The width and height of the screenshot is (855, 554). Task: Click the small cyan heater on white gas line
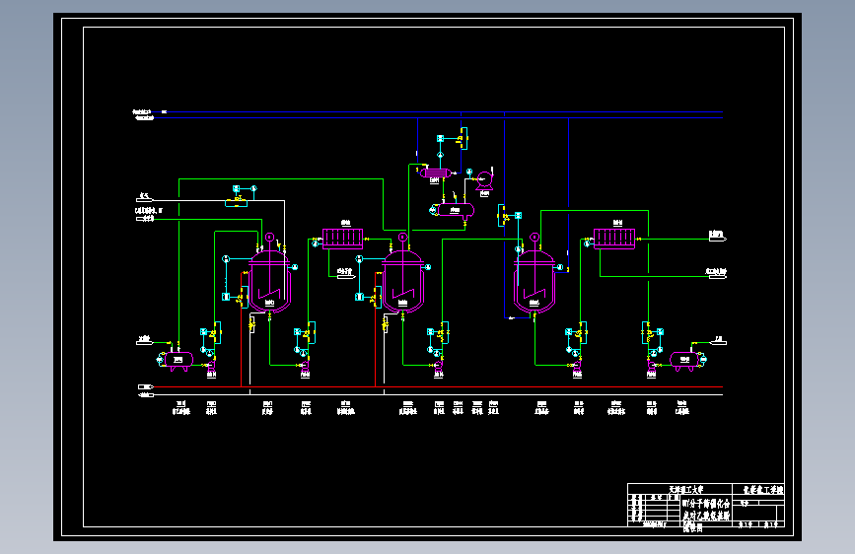pyautogui.click(x=236, y=203)
